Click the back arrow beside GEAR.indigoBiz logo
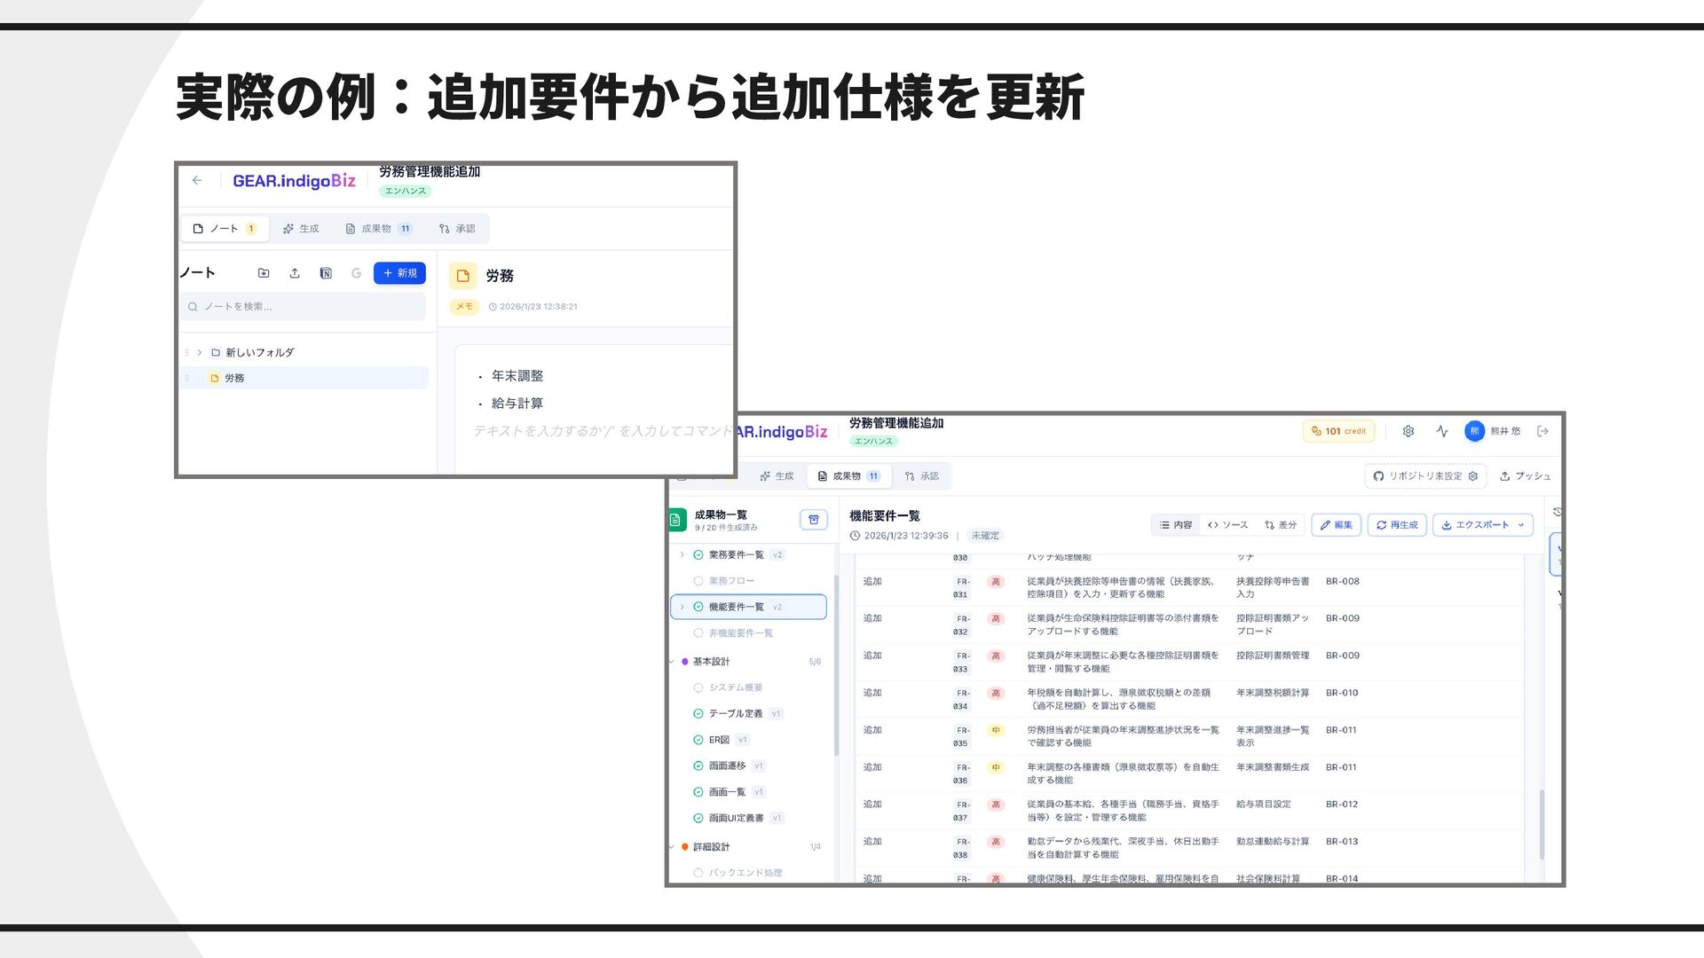 pos(197,181)
